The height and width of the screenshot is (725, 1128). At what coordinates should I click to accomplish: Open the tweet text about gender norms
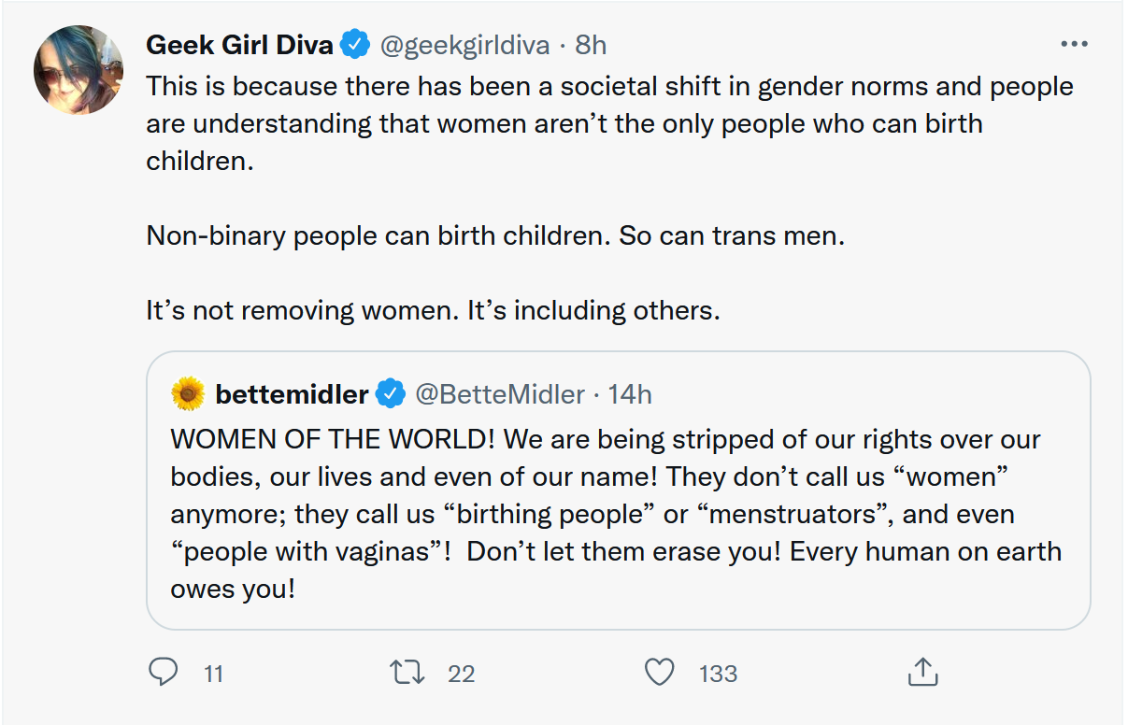[607, 123]
